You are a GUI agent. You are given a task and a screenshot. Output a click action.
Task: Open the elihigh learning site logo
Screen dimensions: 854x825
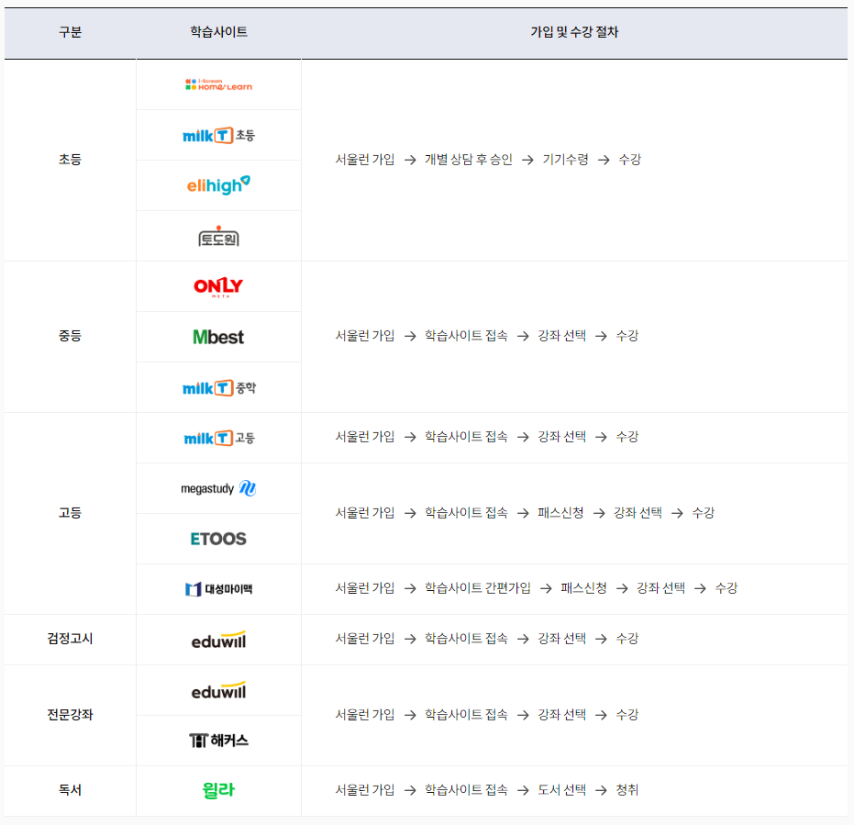point(218,184)
